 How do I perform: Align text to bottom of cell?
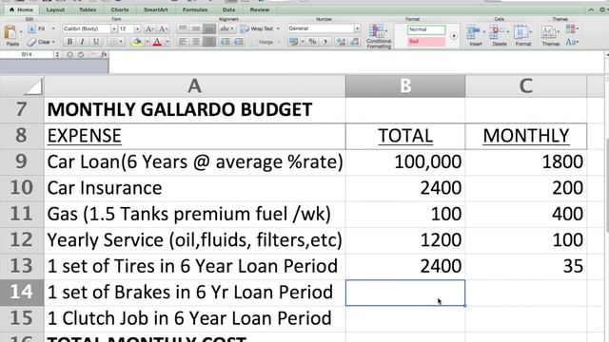pyautogui.click(x=209, y=28)
